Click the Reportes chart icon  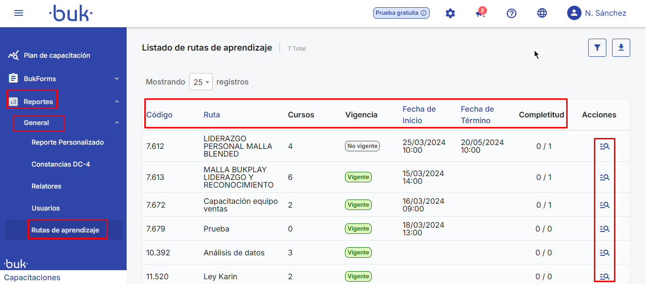click(13, 102)
